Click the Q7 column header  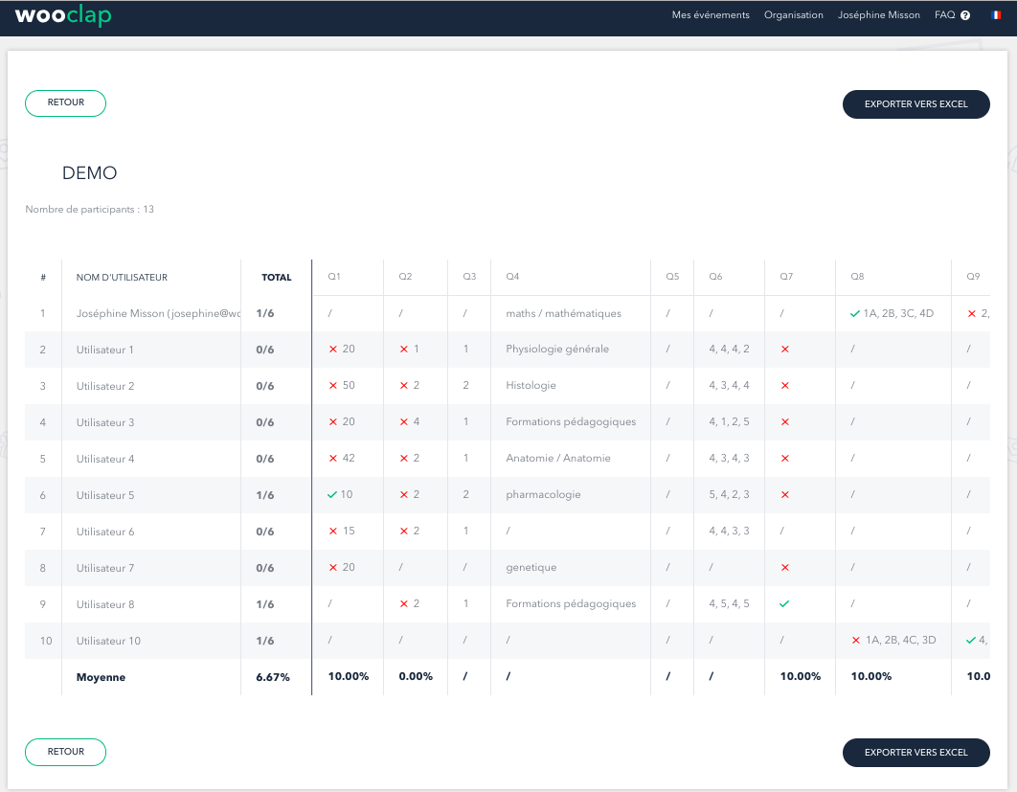pyautogui.click(x=786, y=277)
